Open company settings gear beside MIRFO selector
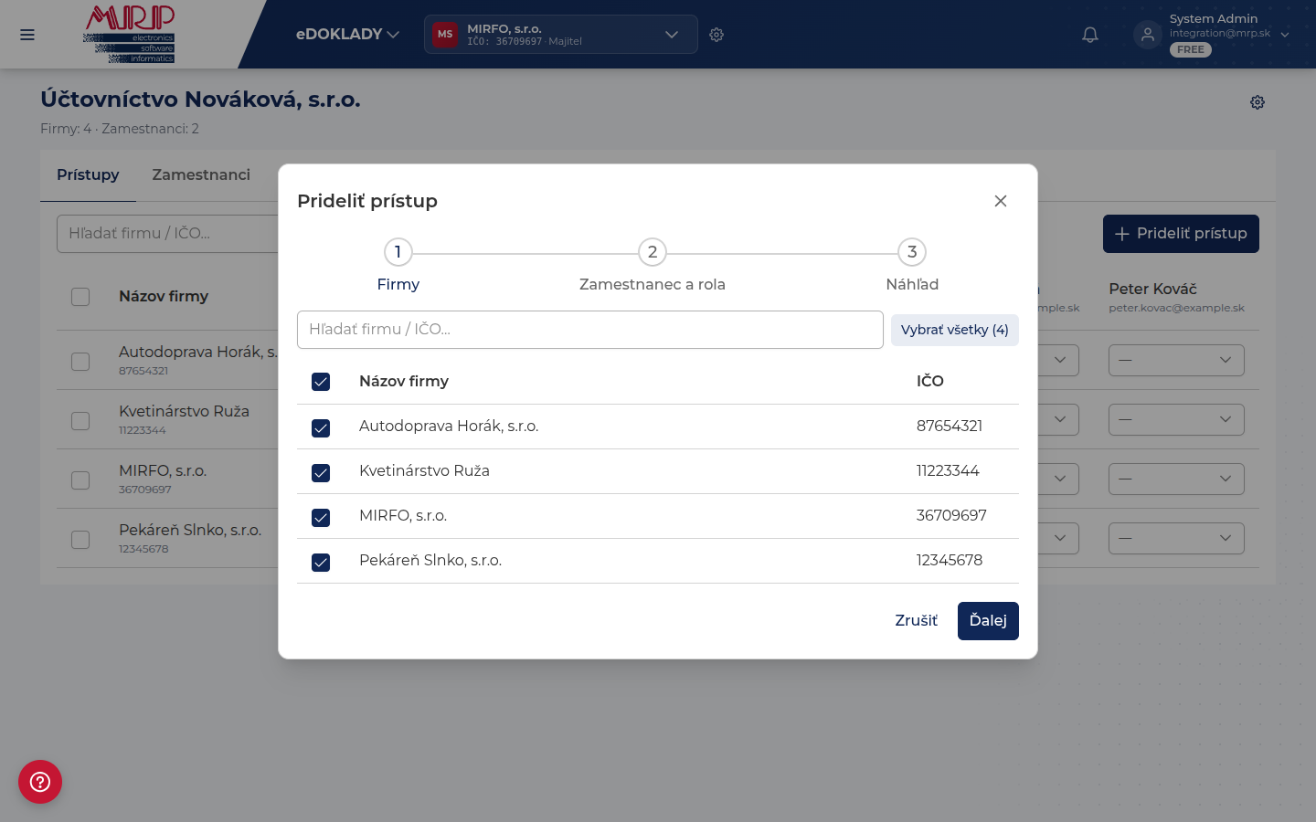Screen dimensions: 1316x822 pyautogui.click(x=716, y=35)
